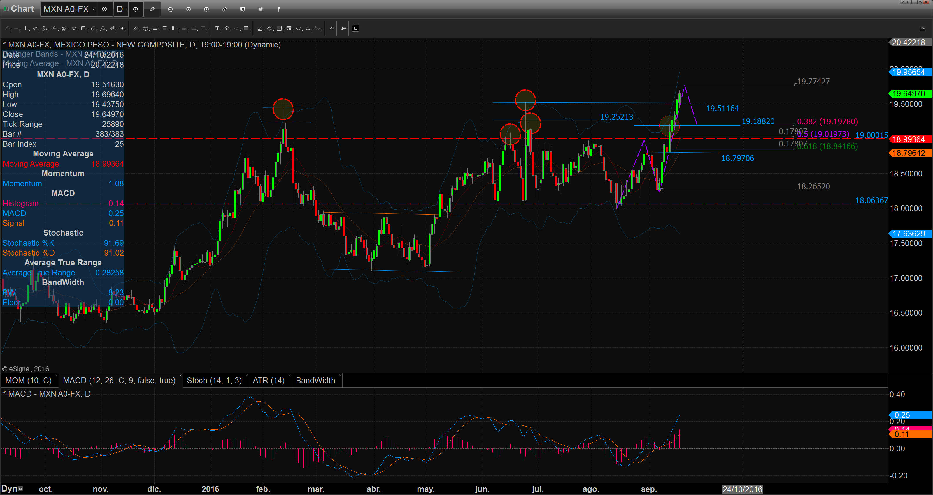The image size is (933, 495).
Task: Open the chart settings gear
Action: tap(104, 9)
